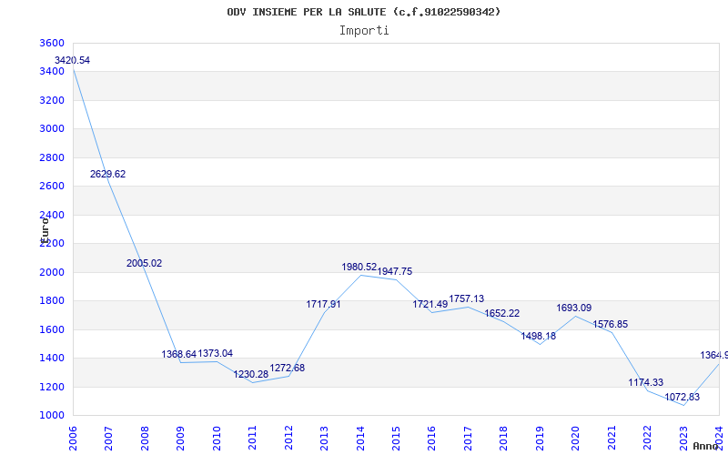
Task: Select the data label 3420.54
Action: (72, 60)
